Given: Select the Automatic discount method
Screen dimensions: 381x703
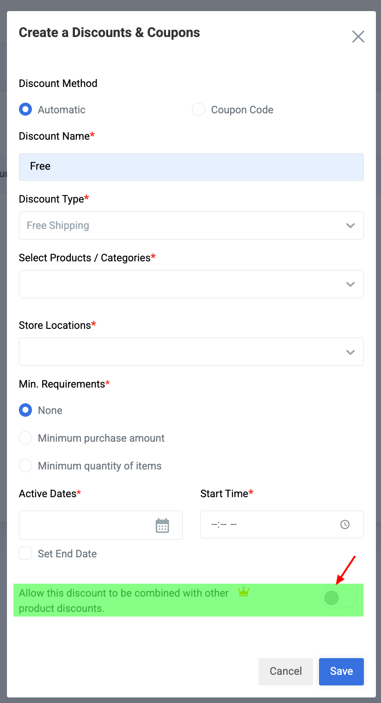Looking at the screenshot, I should click(25, 110).
